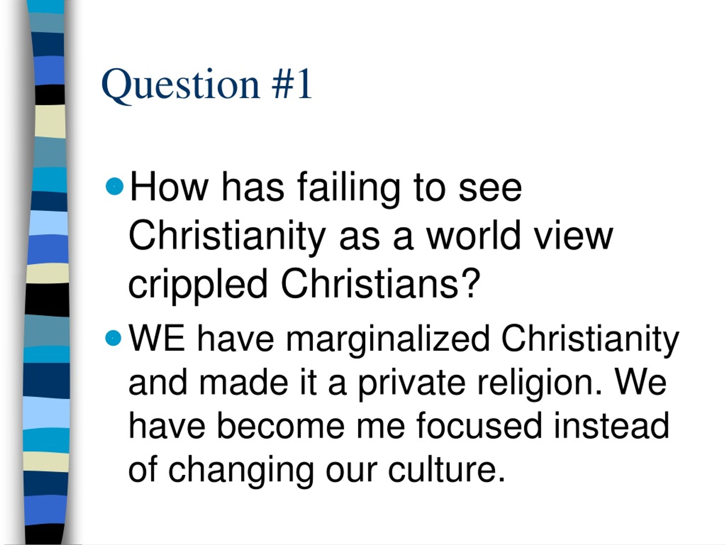Image resolution: width=726 pixels, height=545 pixels.
Task: Click the line "crippled Christians?"
Action: pos(305,283)
